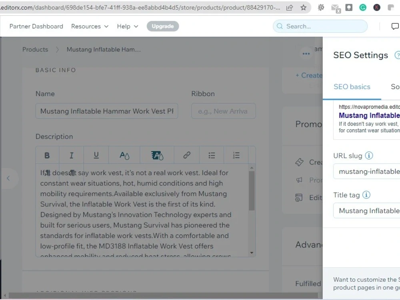400x300 pixels.
Task: Expand the Help dropdown menu
Action: coord(128,26)
